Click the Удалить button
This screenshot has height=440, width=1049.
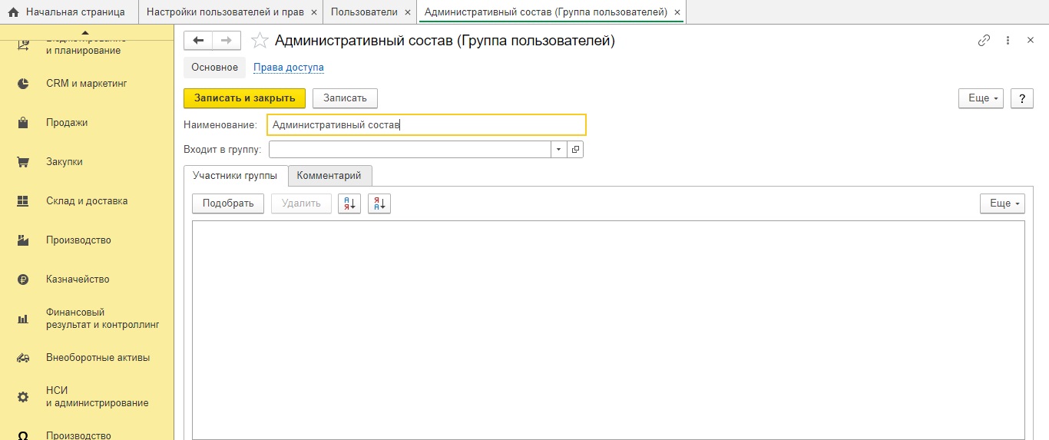[x=301, y=203]
